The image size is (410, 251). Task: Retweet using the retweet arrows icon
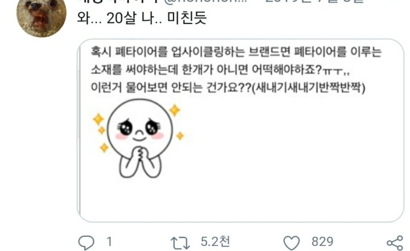[180, 243]
